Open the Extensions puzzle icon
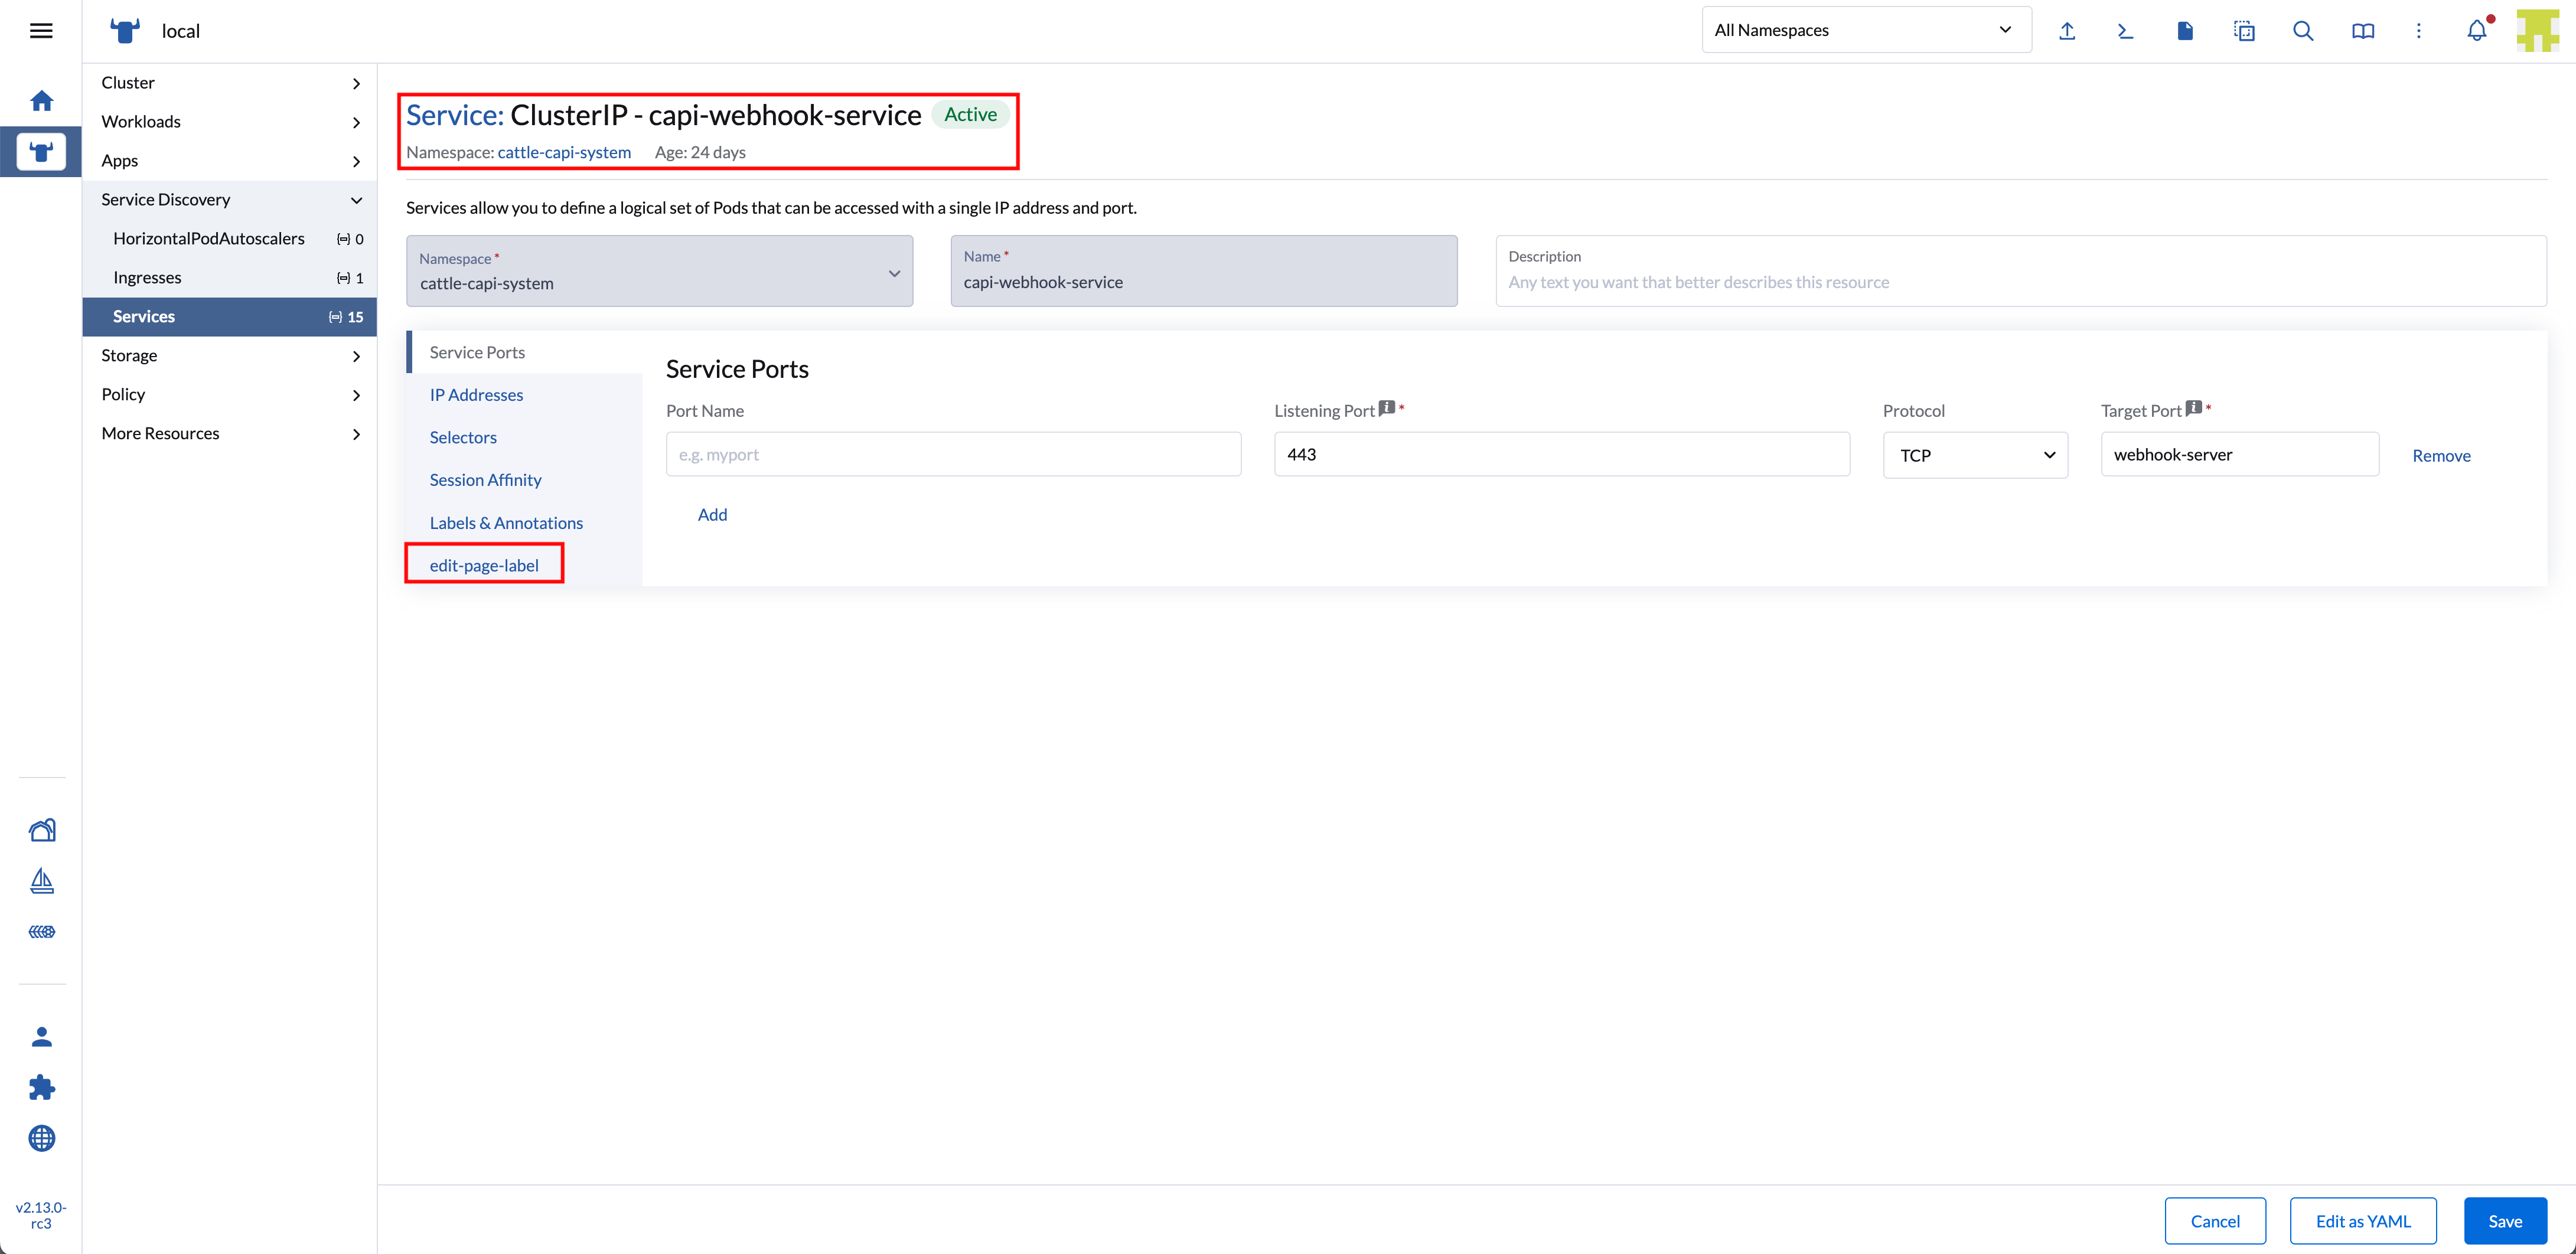 pyautogui.click(x=41, y=1087)
